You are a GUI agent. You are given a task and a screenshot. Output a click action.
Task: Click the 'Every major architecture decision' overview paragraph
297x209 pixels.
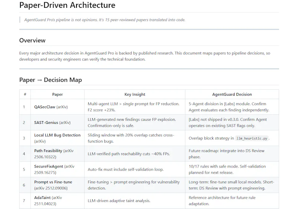(145, 56)
